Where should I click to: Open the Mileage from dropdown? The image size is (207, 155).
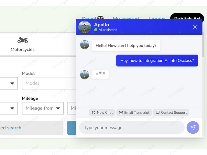point(43,108)
